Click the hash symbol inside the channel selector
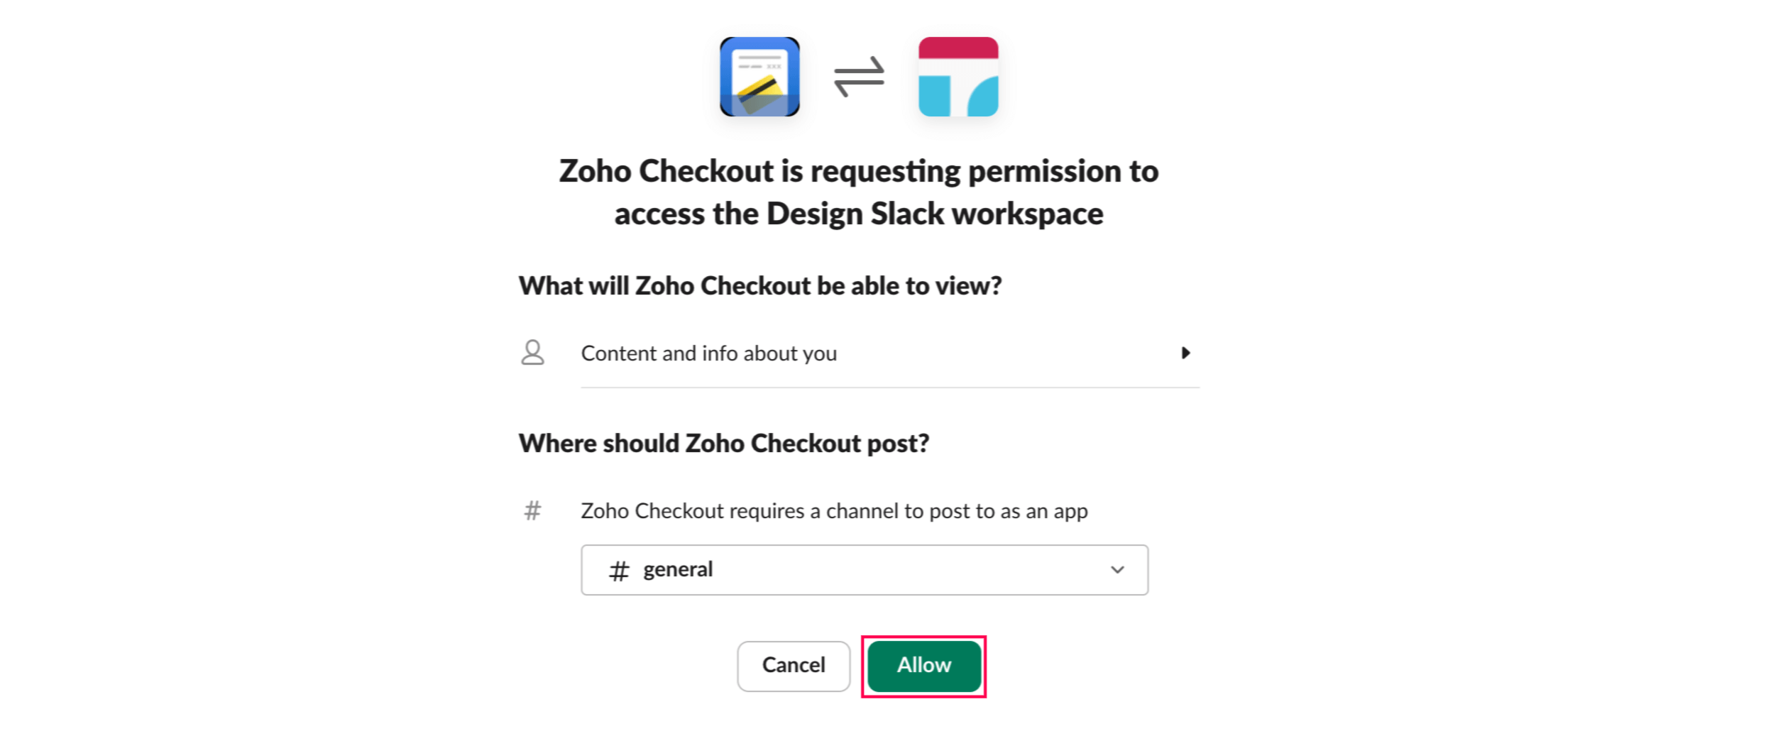The image size is (1783, 736). coord(620,569)
